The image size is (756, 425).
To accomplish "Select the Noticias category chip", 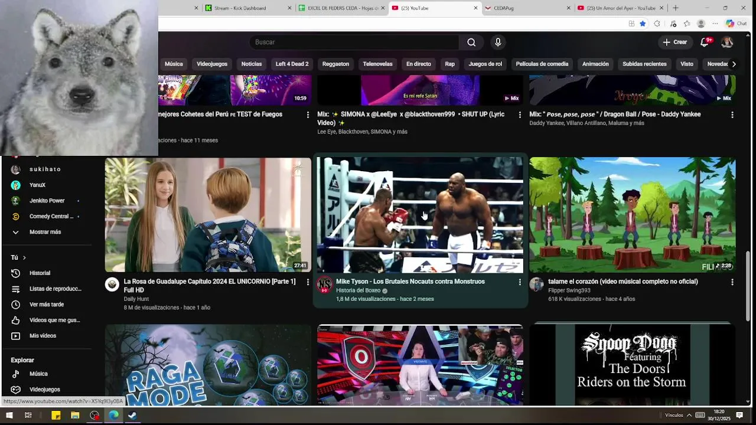I will (252, 64).
